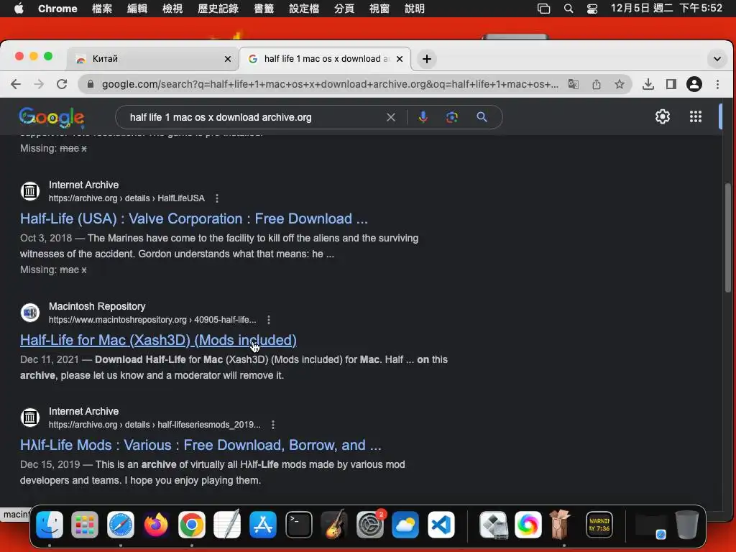The height and width of the screenshot is (552, 736).
Task: Reload the current Google search page
Action: (x=62, y=84)
